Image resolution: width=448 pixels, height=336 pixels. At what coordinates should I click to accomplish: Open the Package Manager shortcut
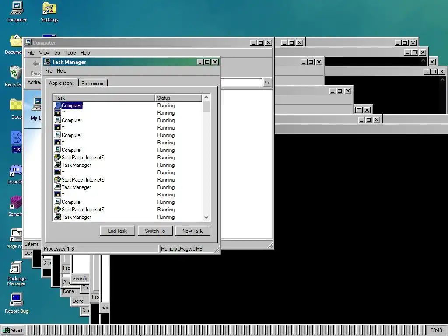16,273
